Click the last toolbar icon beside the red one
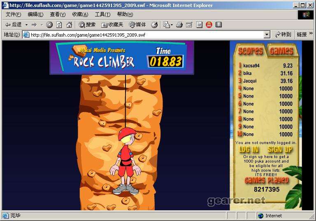This screenshot has height=221, width=316. (x=218, y=25)
